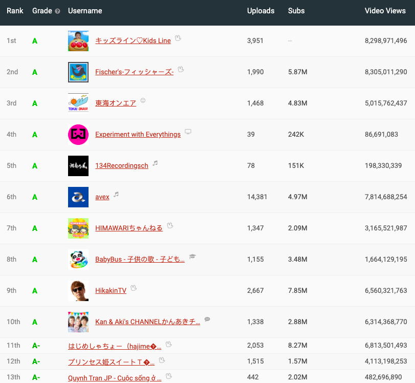Image resolution: width=415 pixels, height=383 pixels.
Task: Click the music note icon beside 134Recordingsch
Action: [x=155, y=163]
